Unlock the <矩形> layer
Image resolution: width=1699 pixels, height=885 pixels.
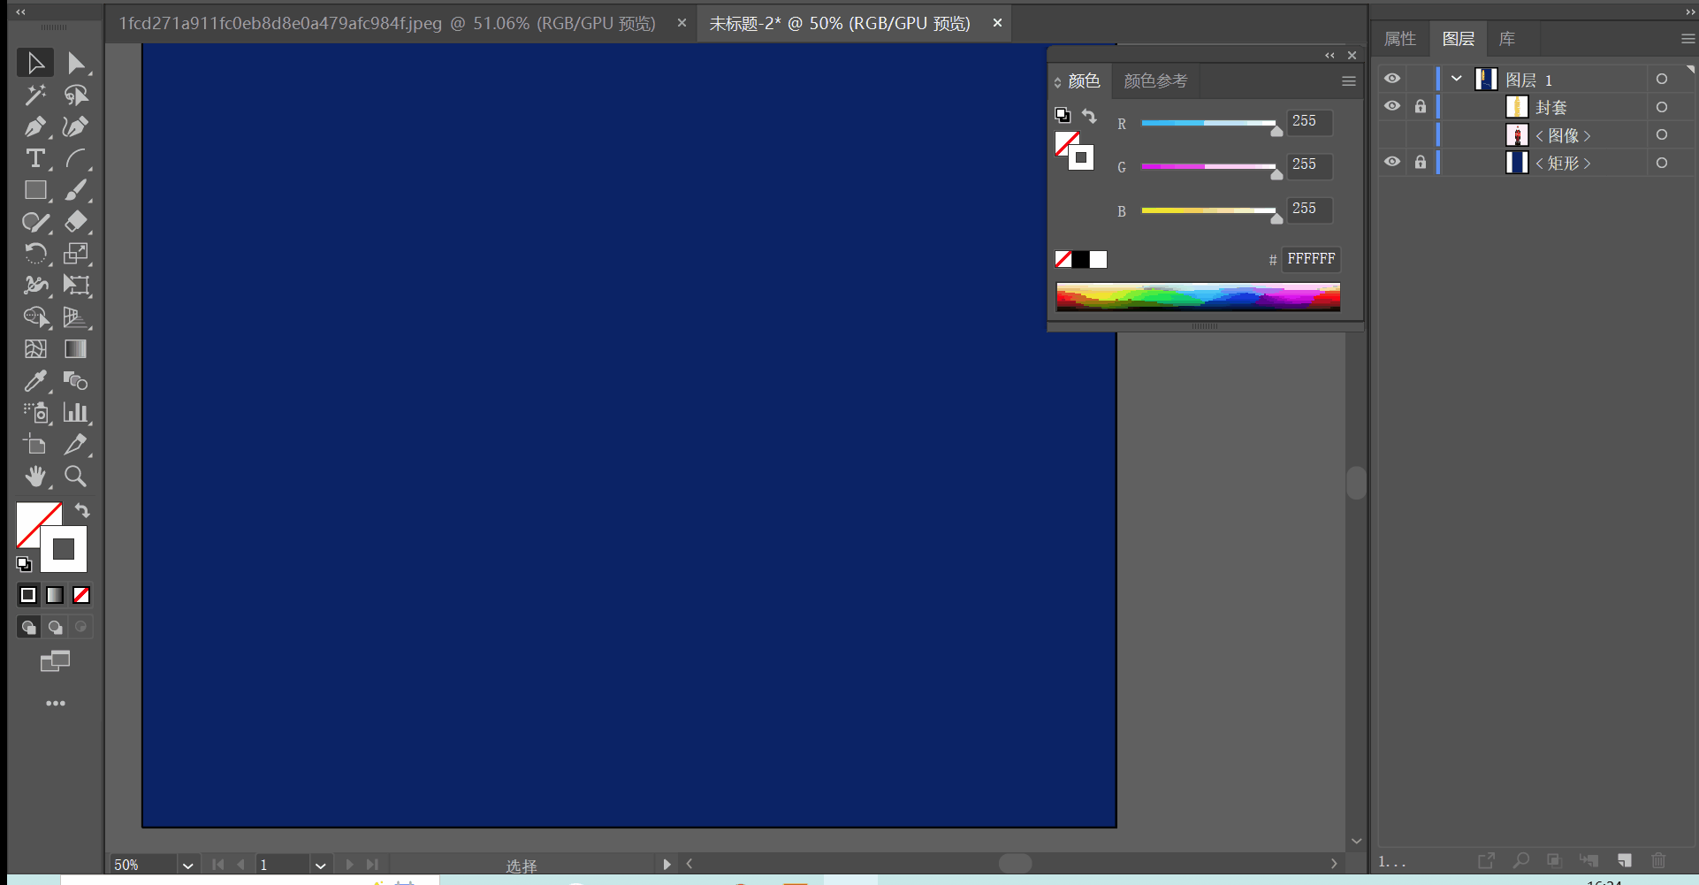(1421, 162)
